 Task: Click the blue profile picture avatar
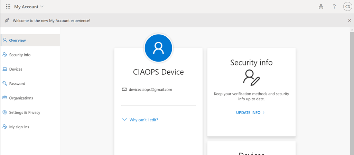pos(158,48)
